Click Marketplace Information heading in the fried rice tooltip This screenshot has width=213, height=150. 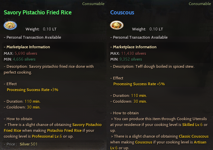click(28, 47)
